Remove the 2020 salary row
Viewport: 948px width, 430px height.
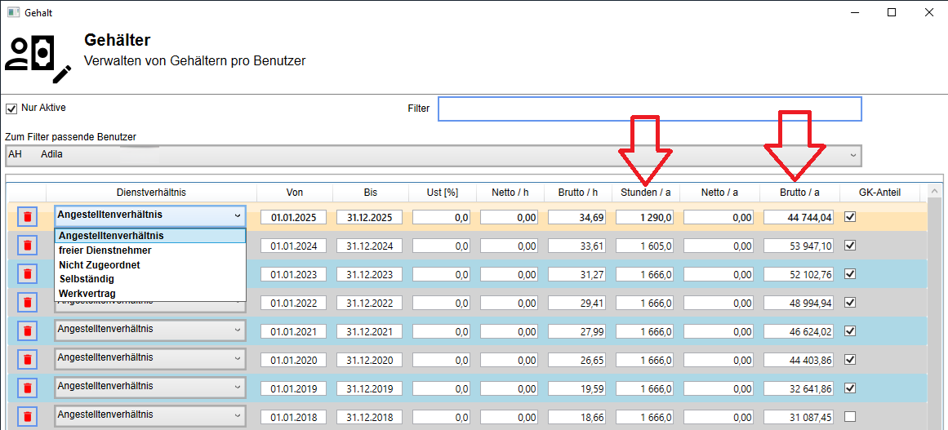pos(27,360)
